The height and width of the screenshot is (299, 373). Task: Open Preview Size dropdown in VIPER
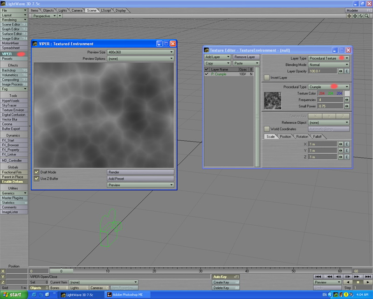point(140,52)
